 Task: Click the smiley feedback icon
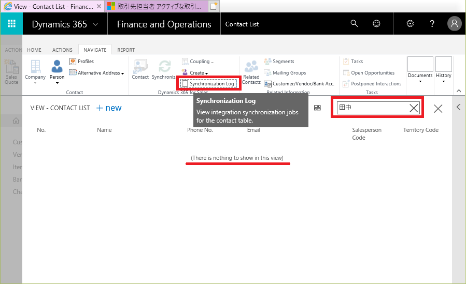[376, 23]
